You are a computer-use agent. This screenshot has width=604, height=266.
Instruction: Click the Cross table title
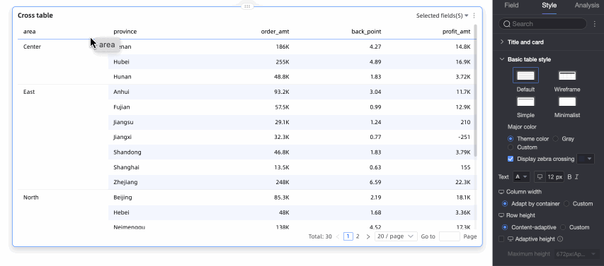(x=35, y=16)
